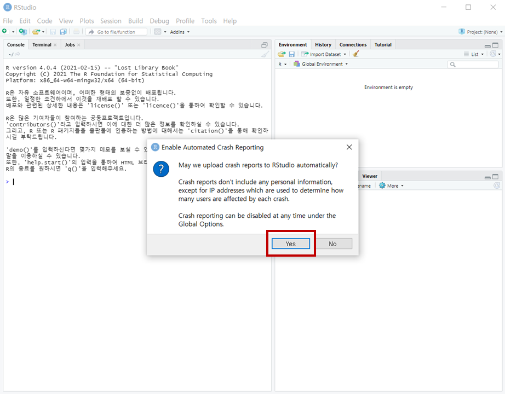Select the Environment tab
This screenshot has width=505, height=394.
293,45
